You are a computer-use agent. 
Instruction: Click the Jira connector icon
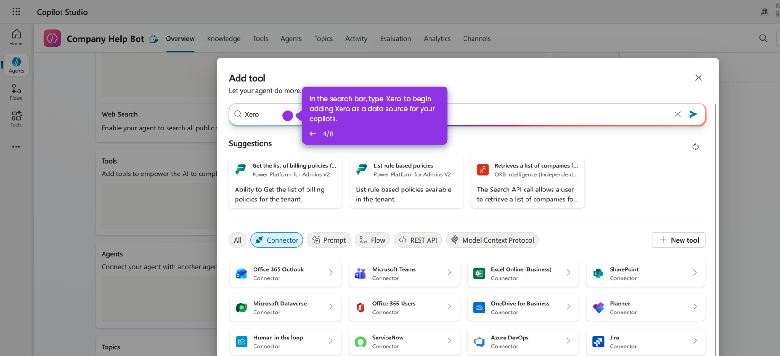(x=598, y=341)
